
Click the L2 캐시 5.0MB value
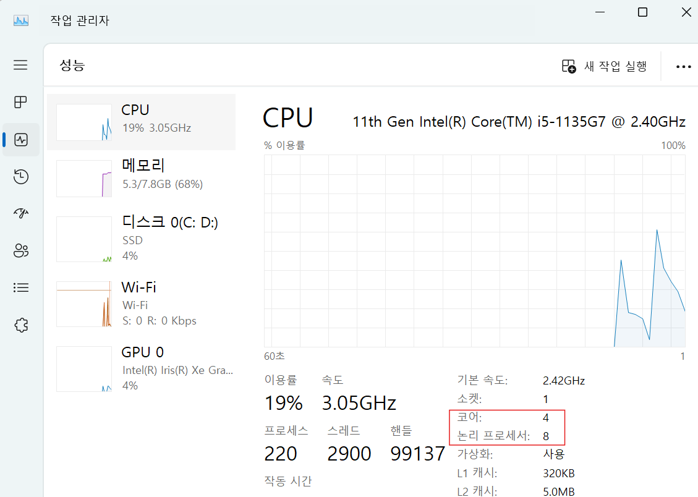coord(559,491)
